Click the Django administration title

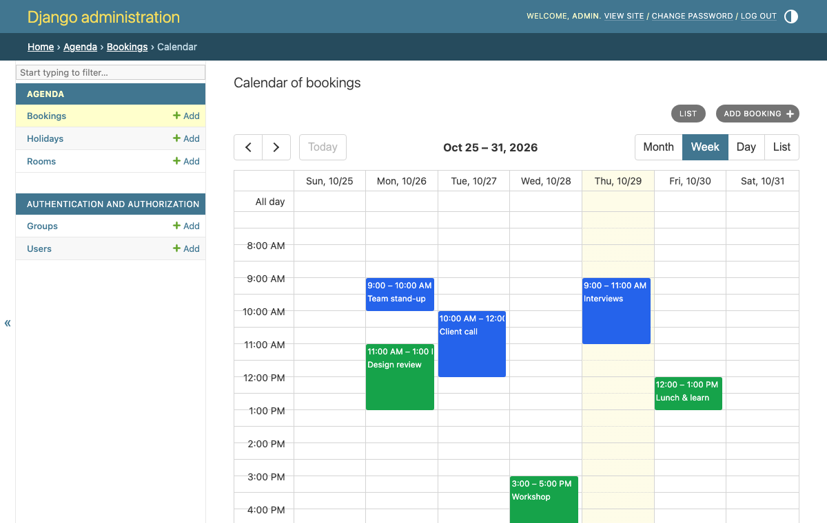pyautogui.click(x=103, y=17)
